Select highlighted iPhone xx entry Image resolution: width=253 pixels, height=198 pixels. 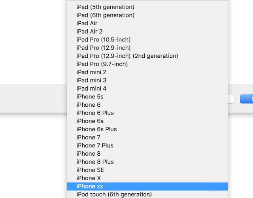coord(147,187)
